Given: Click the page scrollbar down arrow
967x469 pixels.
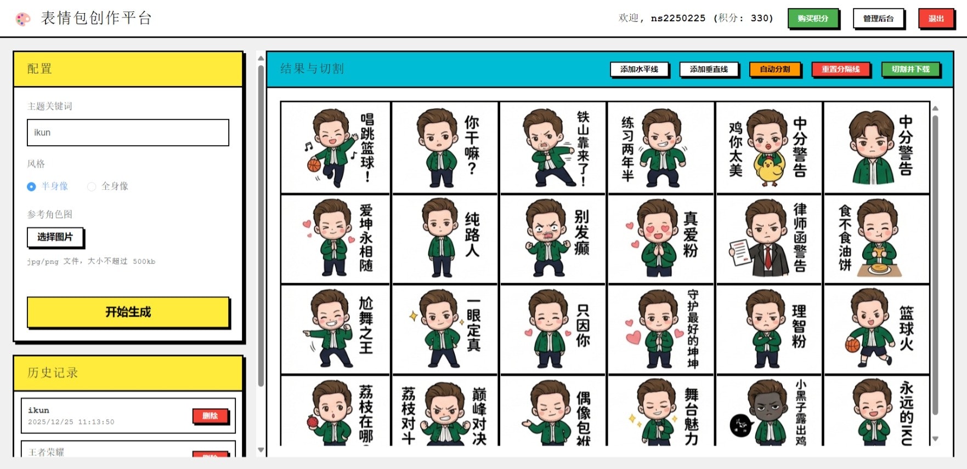Looking at the screenshot, I should click(x=261, y=450).
